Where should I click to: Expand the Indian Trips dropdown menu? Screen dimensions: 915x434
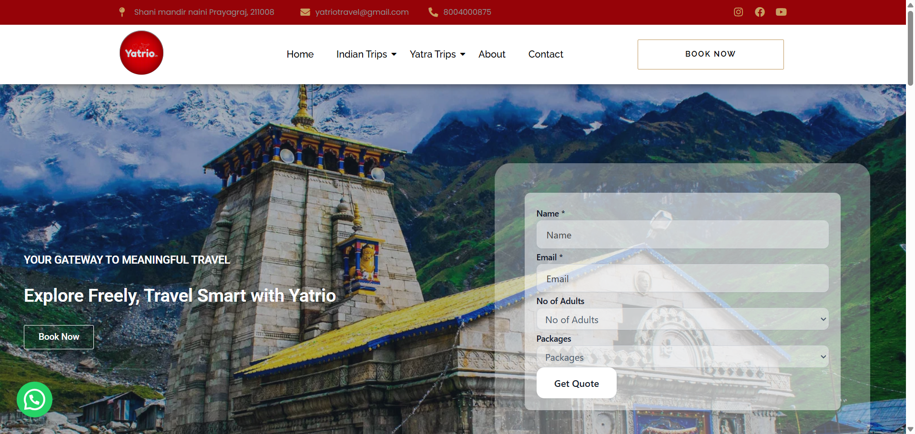coord(366,54)
